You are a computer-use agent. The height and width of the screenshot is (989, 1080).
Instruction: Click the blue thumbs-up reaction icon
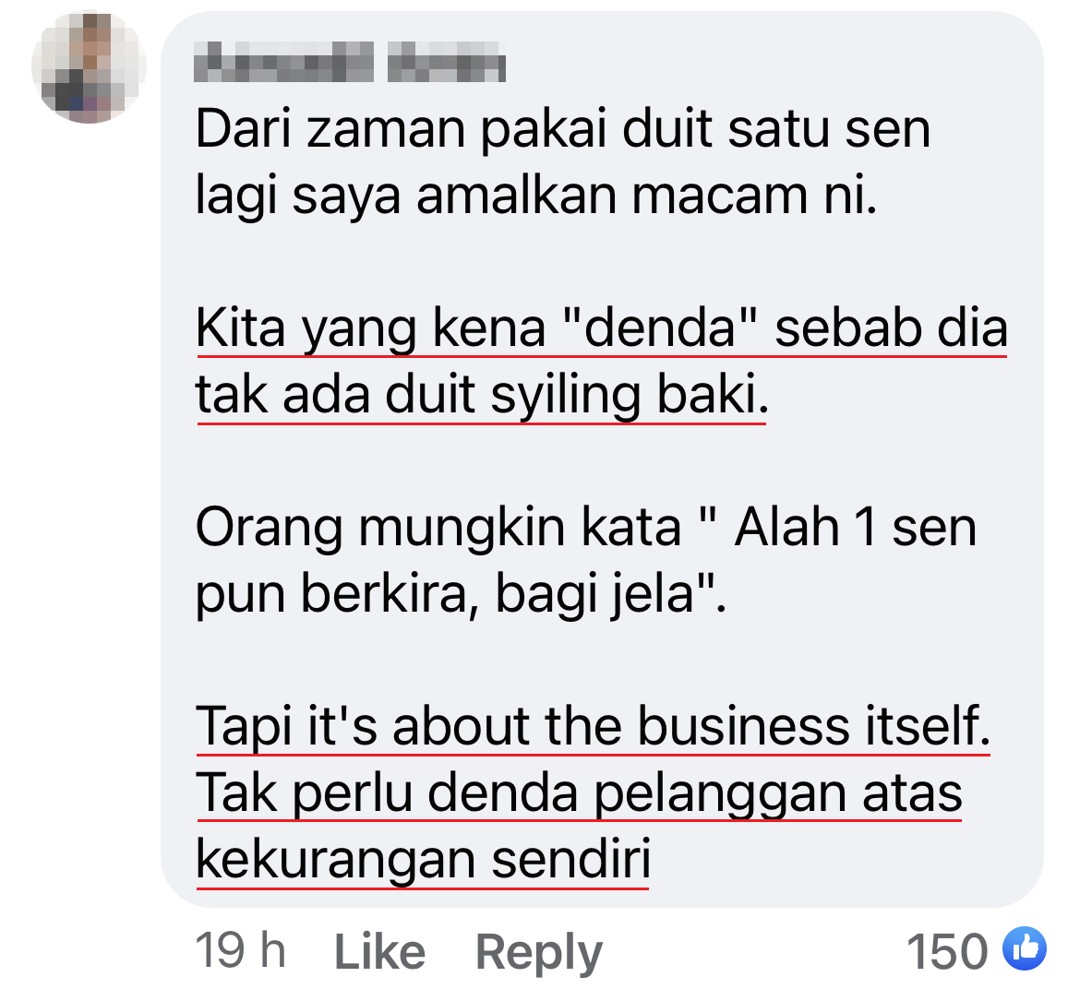(1025, 948)
